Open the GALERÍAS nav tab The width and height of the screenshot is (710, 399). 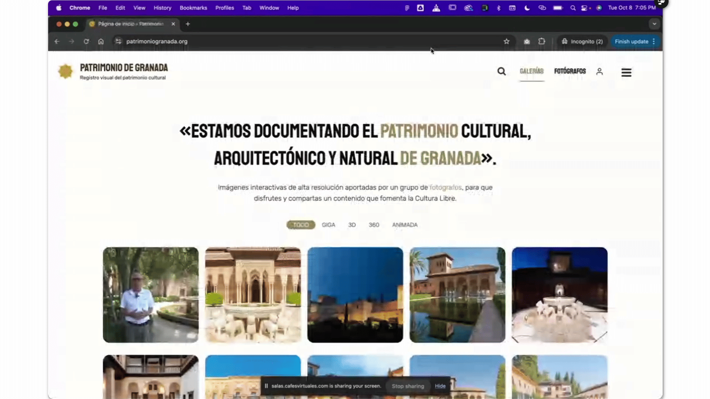[x=532, y=71]
